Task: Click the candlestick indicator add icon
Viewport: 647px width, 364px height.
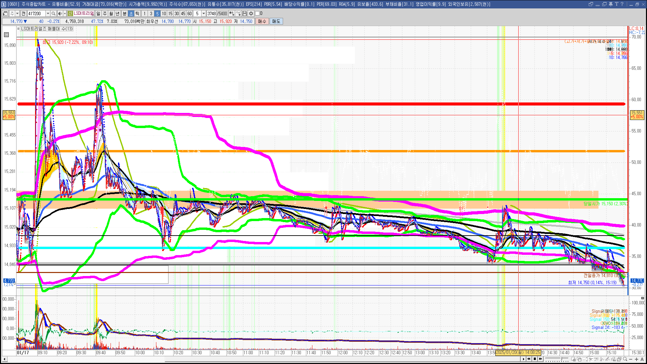Action: click(232, 13)
